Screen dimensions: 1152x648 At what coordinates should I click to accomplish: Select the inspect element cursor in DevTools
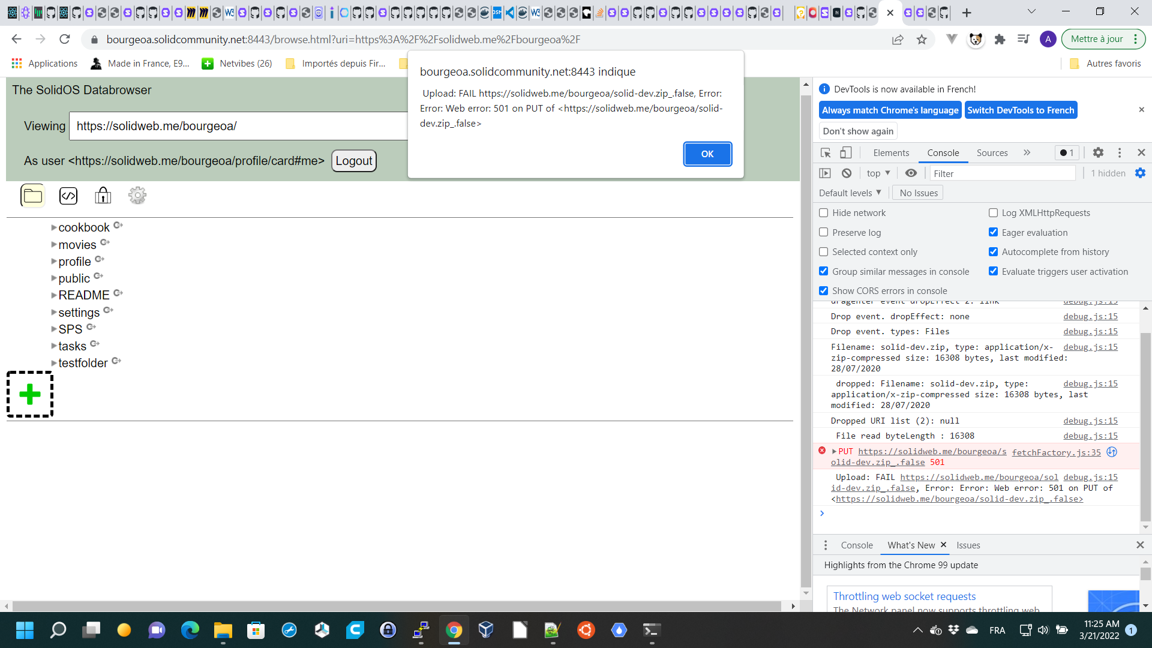pos(825,153)
